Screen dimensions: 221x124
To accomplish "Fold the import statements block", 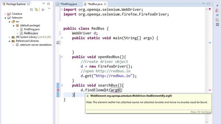I will pyautogui.click(x=62, y=9).
